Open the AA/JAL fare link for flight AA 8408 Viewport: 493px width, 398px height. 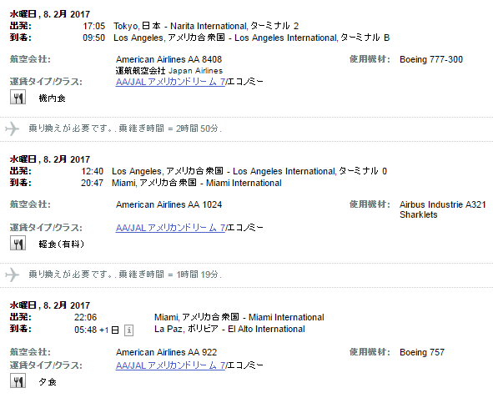[170, 82]
